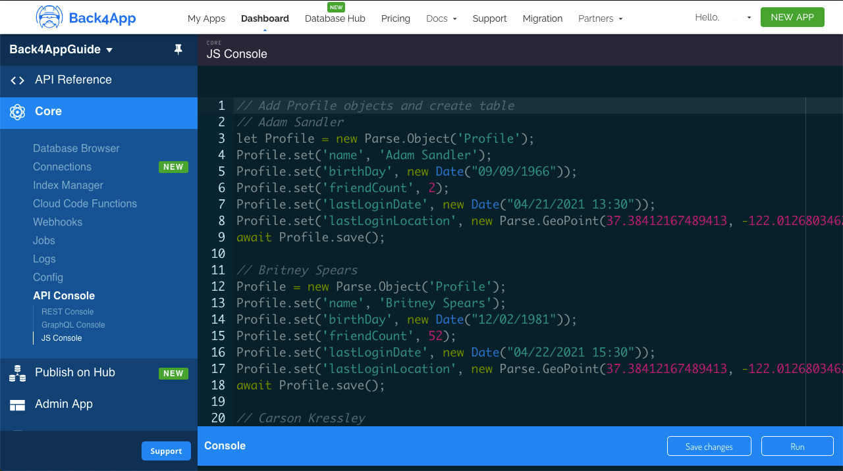Open Admin App in sidebar
843x471 pixels.
coord(64,404)
